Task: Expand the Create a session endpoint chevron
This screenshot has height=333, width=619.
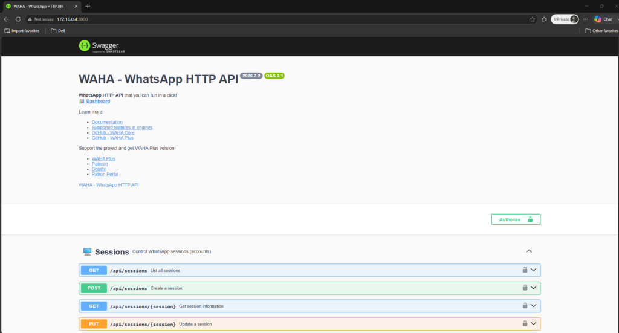Action: point(533,288)
